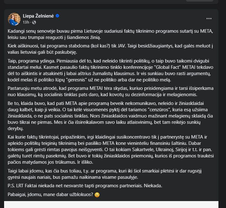The width and height of the screenshot is (226, 208).
Task: Click the white attachment area below the post
Action: (x=111, y=205)
